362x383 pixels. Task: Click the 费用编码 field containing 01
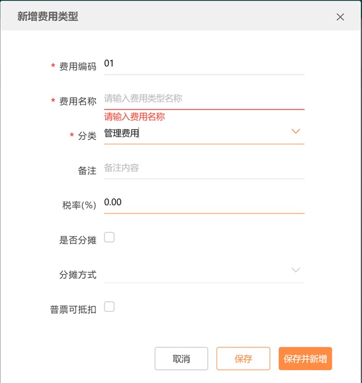click(204, 64)
